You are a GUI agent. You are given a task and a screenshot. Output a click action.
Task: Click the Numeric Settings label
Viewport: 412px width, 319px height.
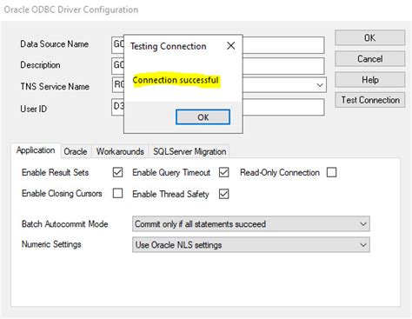click(x=51, y=244)
